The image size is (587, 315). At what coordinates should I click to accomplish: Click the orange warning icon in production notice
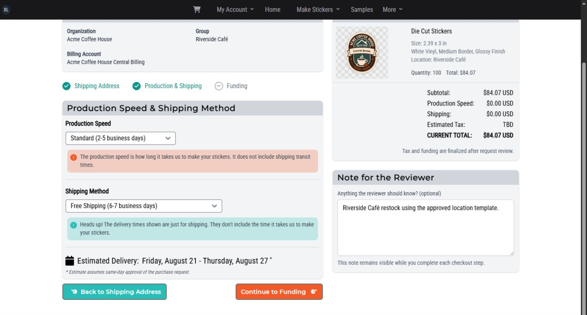73,157
